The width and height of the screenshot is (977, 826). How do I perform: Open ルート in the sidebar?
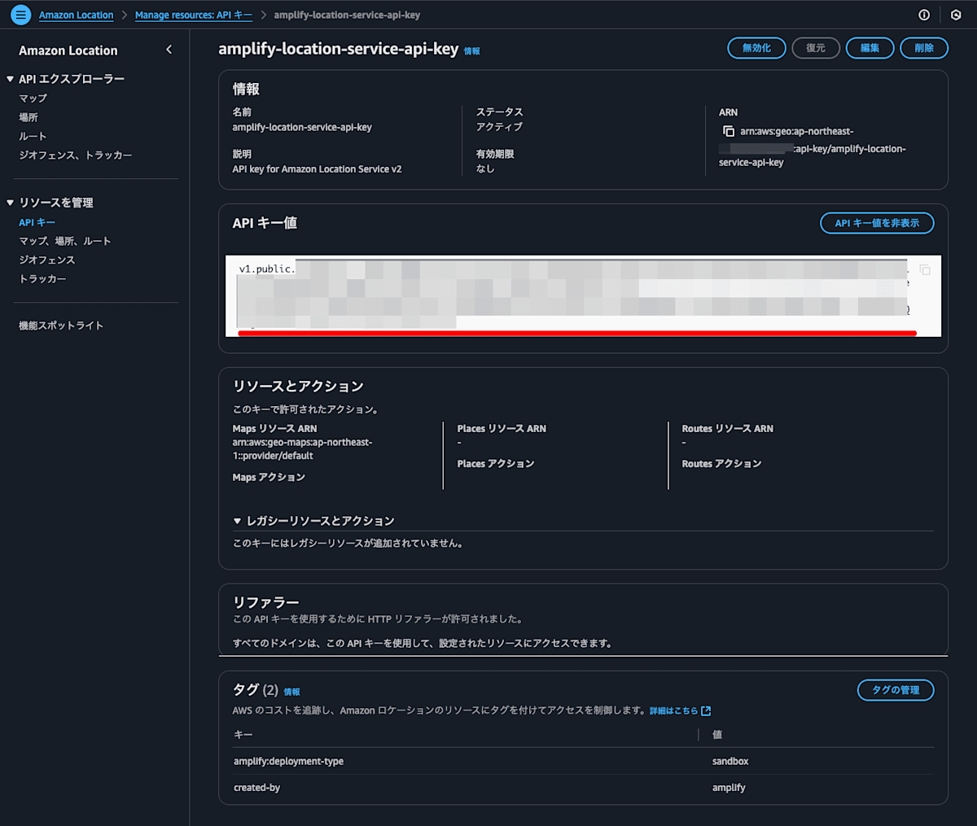(x=33, y=136)
